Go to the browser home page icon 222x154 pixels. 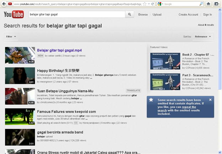[208, 4]
